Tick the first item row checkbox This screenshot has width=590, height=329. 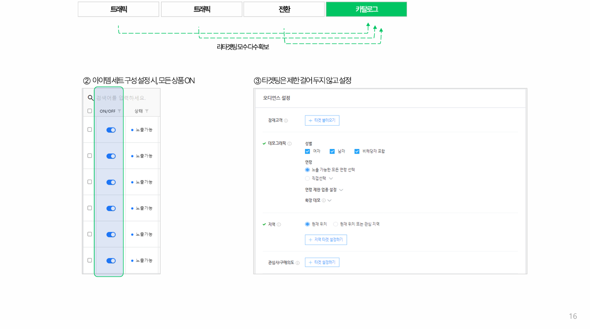(x=90, y=129)
